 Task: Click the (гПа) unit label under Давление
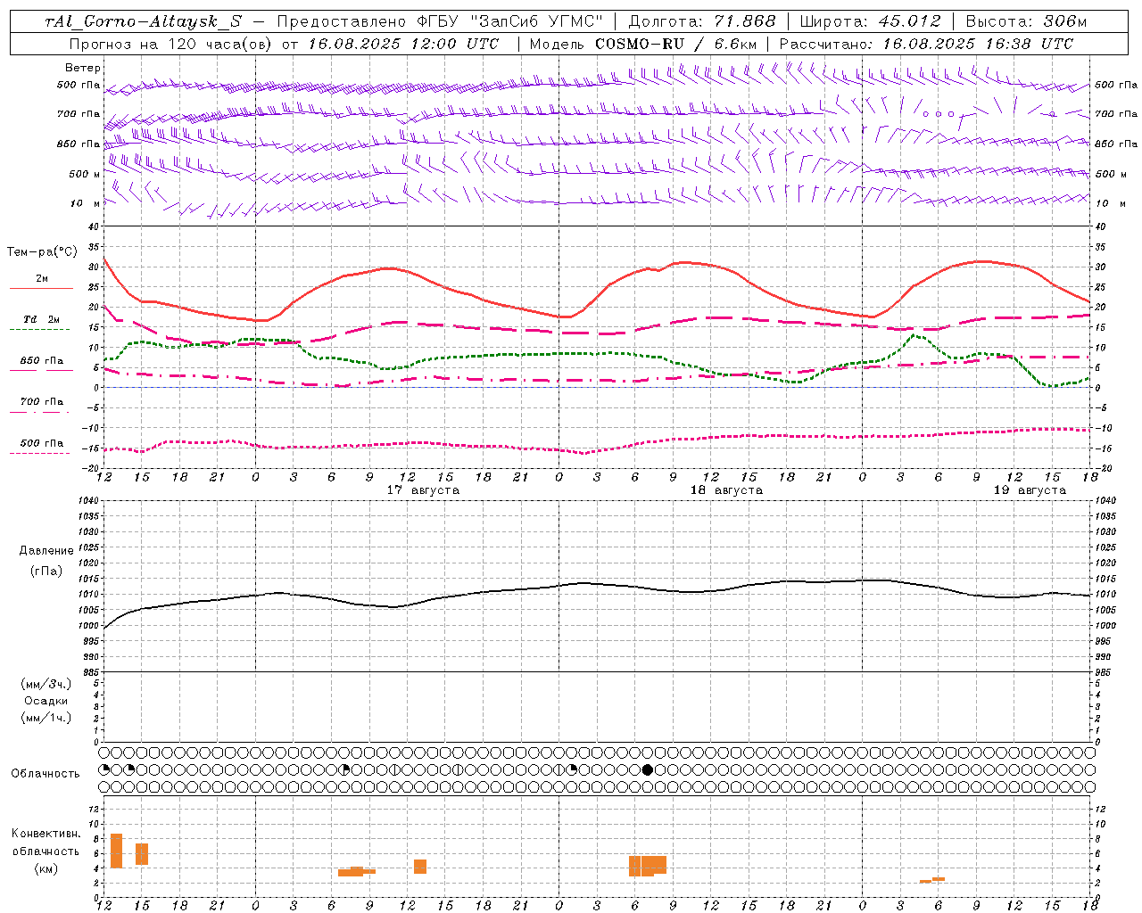coord(46,571)
